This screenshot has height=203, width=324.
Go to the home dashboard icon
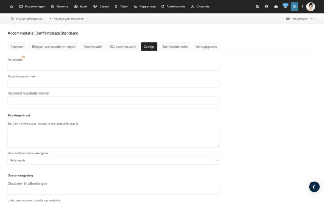(x=11, y=7)
